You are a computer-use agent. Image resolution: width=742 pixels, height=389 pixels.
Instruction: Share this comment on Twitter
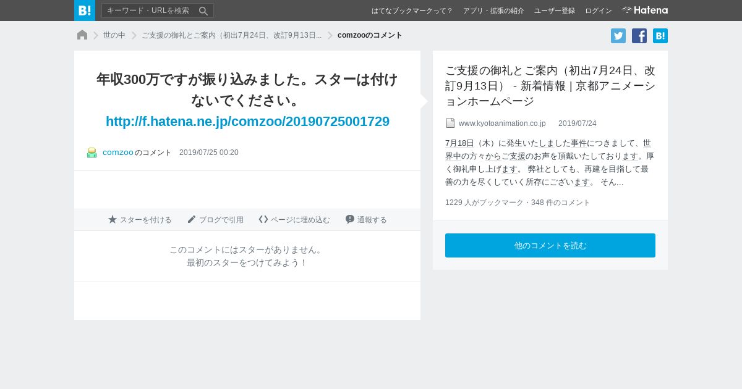coord(618,36)
